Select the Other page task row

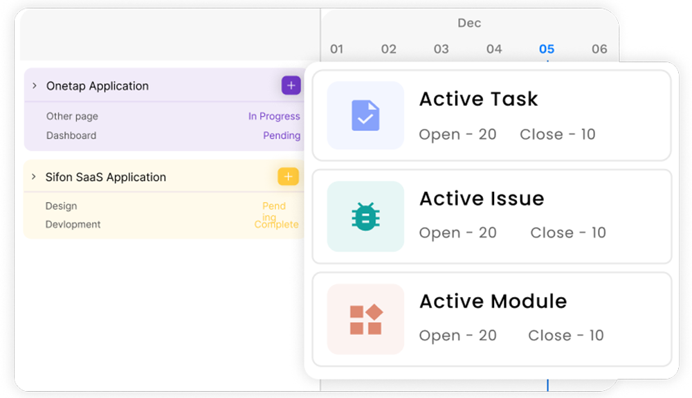tap(72, 116)
